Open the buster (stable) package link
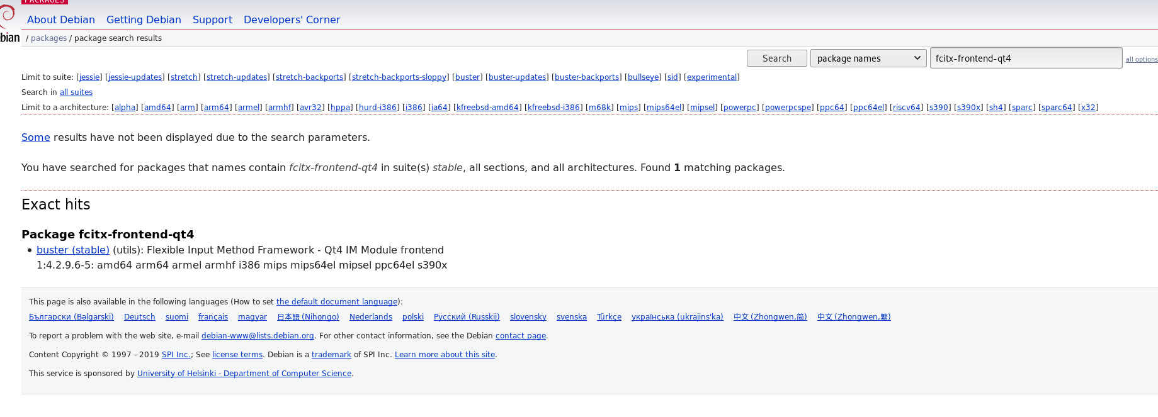Image resolution: width=1158 pixels, height=417 pixels. click(x=73, y=250)
